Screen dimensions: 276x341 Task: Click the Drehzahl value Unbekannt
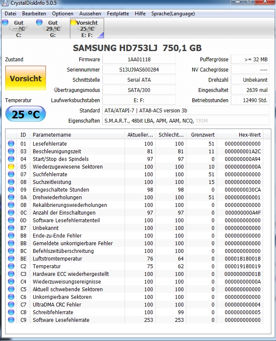pyautogui.click(x=250, y=80)
